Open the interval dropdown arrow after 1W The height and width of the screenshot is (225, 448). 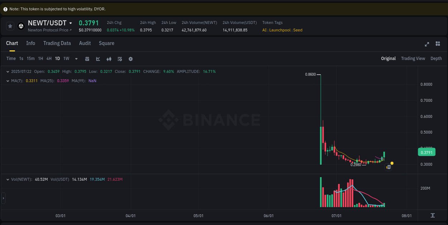point(76,59)
